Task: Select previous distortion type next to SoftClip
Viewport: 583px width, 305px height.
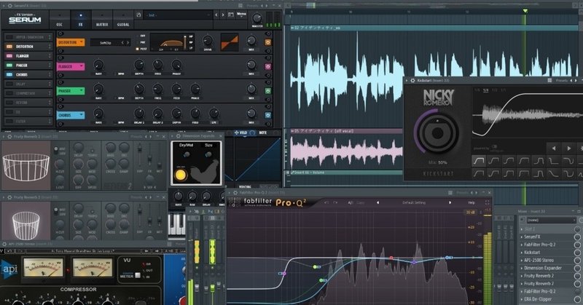Action: (x=122, y=43)
